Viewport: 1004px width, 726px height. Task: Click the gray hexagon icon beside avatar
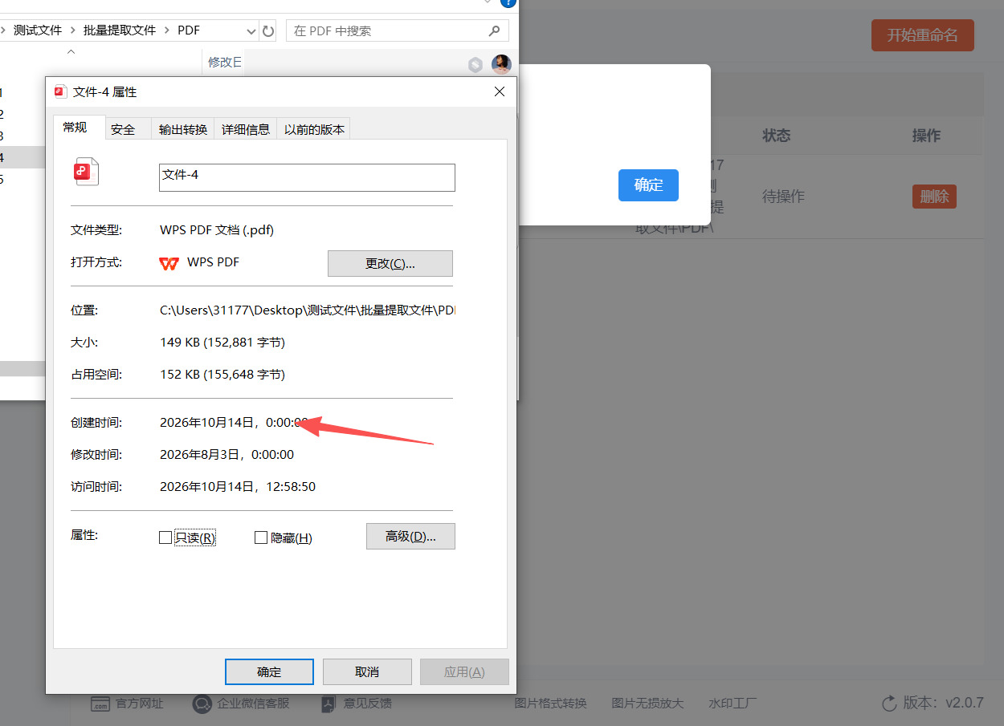[x=475, y=64]
